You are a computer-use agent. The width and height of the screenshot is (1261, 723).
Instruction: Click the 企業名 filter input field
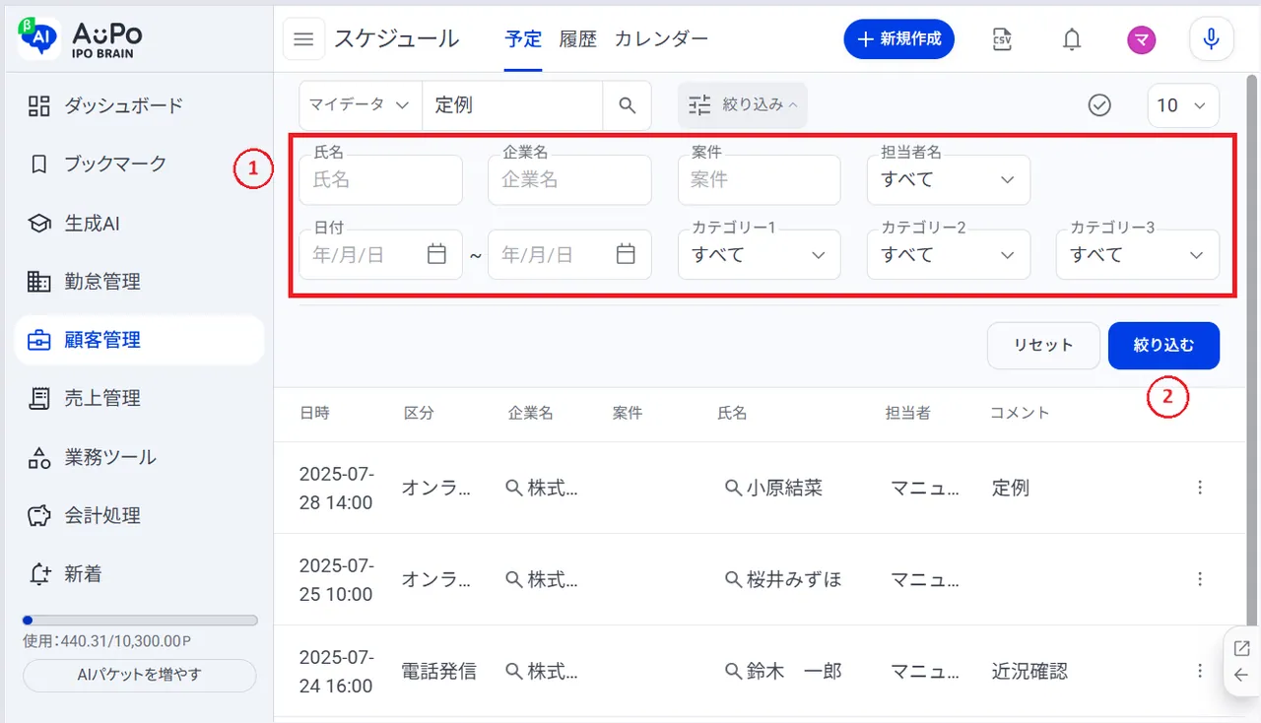[570, 180]
